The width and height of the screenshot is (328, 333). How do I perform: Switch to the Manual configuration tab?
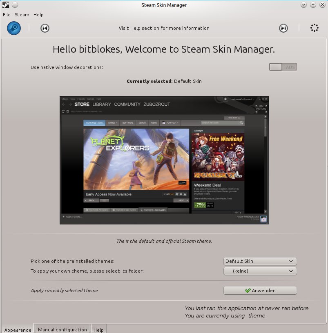(62, 329)
